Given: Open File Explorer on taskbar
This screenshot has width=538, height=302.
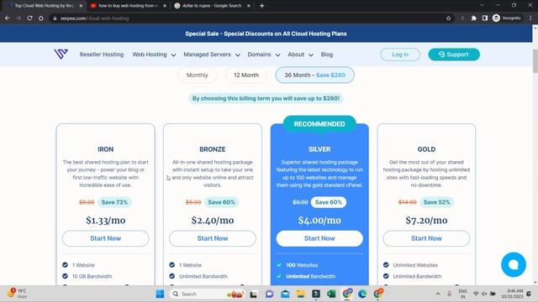Looking at the screenshot, I should [x=301, y=294].
